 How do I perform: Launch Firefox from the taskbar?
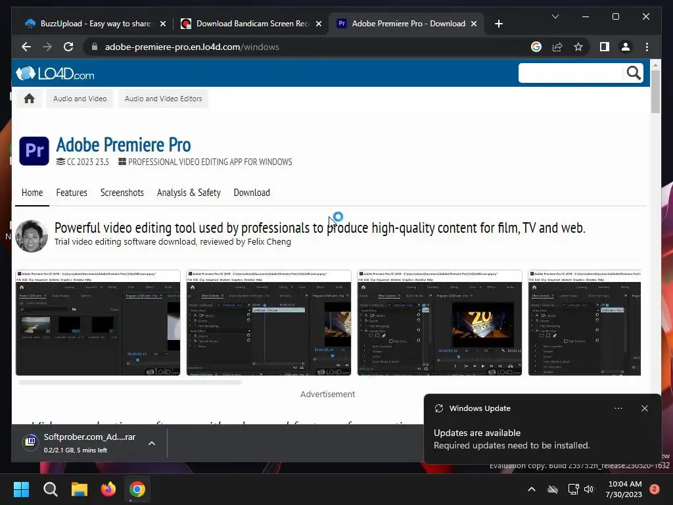pyautogui.click(x=108, y=489)
